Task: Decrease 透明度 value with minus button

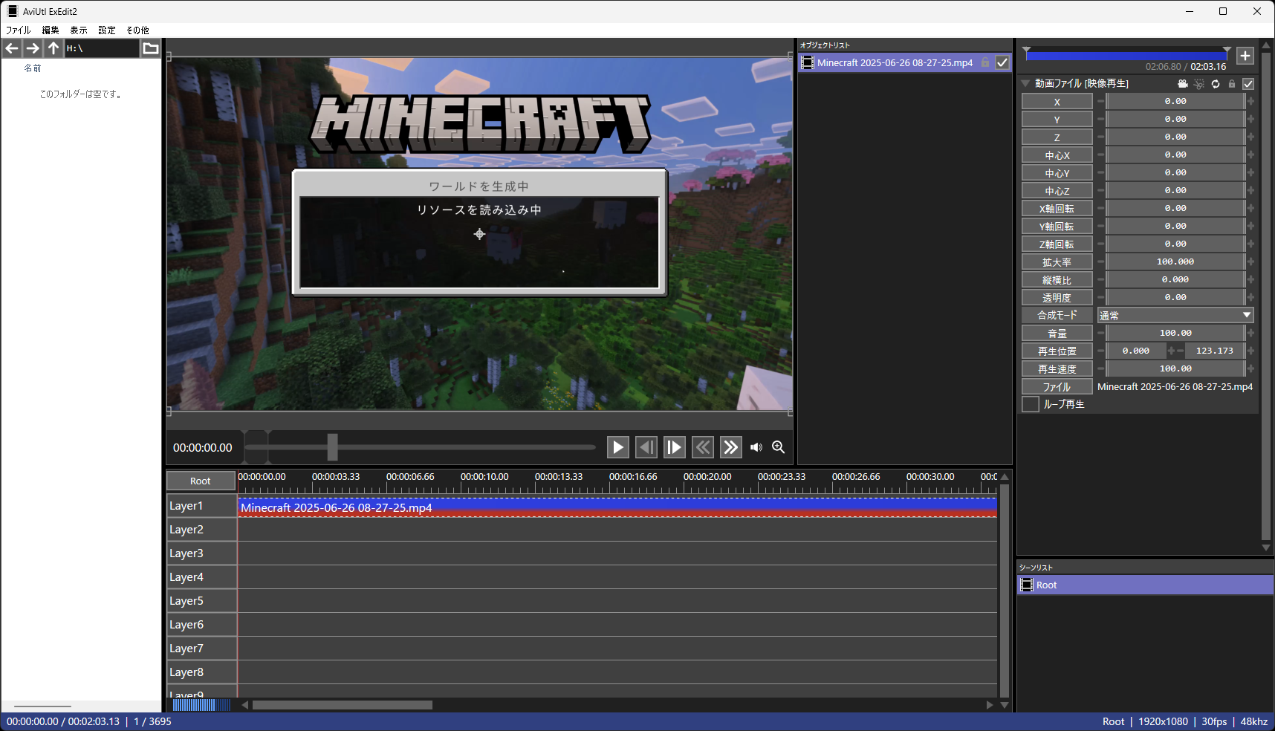Action: click(x=1100, y=297)
